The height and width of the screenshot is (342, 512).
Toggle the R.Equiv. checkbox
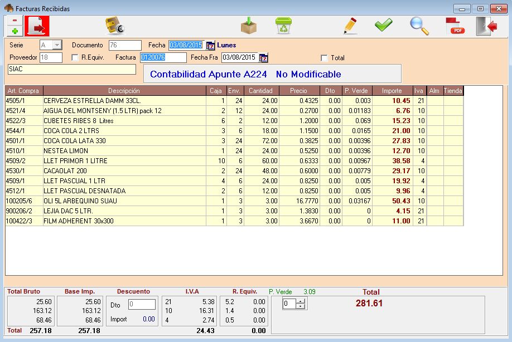(75, 57)
